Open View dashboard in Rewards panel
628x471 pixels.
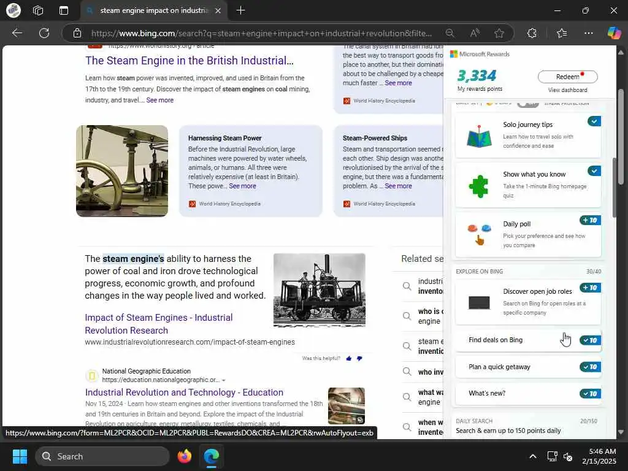(567, 90)
